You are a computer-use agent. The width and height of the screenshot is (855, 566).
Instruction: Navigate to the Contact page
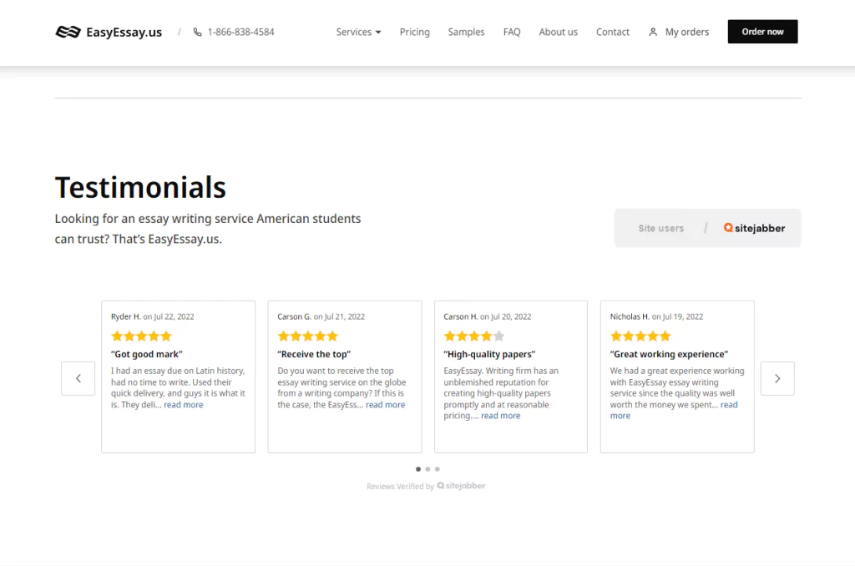[x=613, y=33]
